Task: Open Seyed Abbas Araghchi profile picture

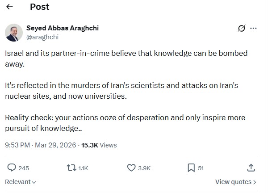Action: point(14,33)
